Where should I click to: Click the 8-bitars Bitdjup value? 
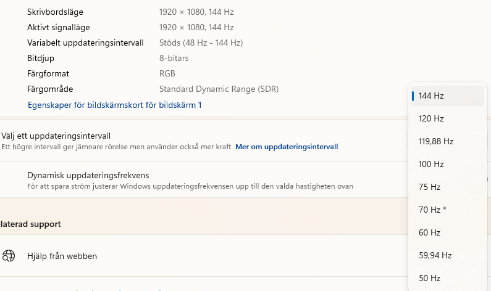pos(174,58)
